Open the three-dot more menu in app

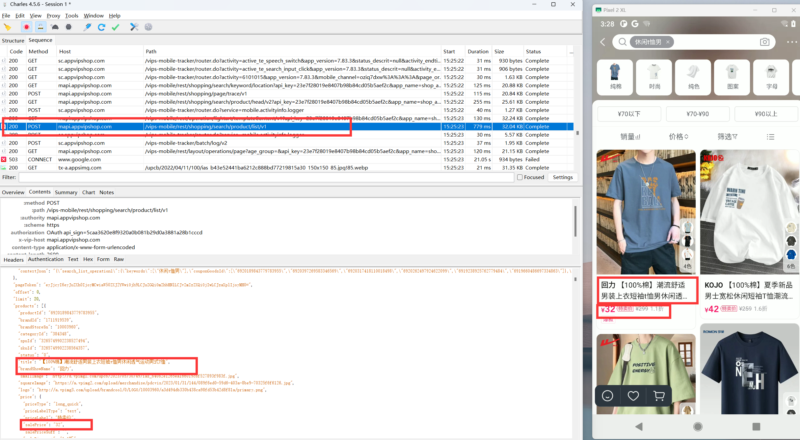[x=792, y=42]
